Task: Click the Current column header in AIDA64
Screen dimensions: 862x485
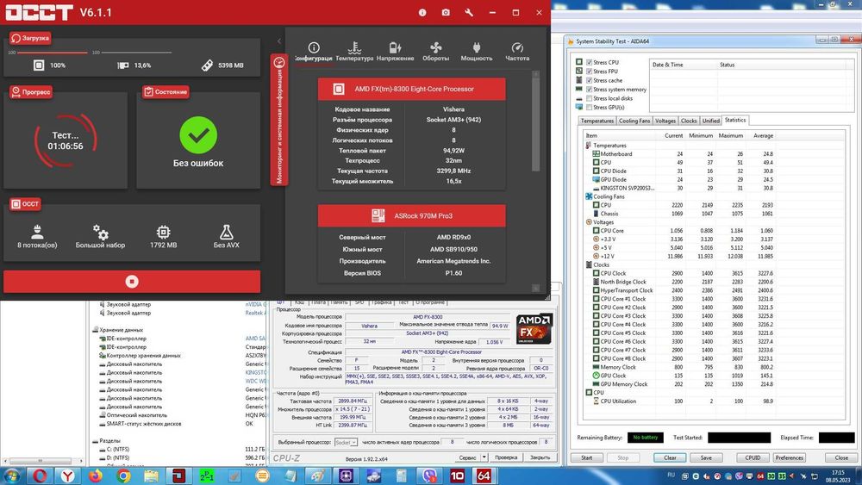Action: [673, 135]
